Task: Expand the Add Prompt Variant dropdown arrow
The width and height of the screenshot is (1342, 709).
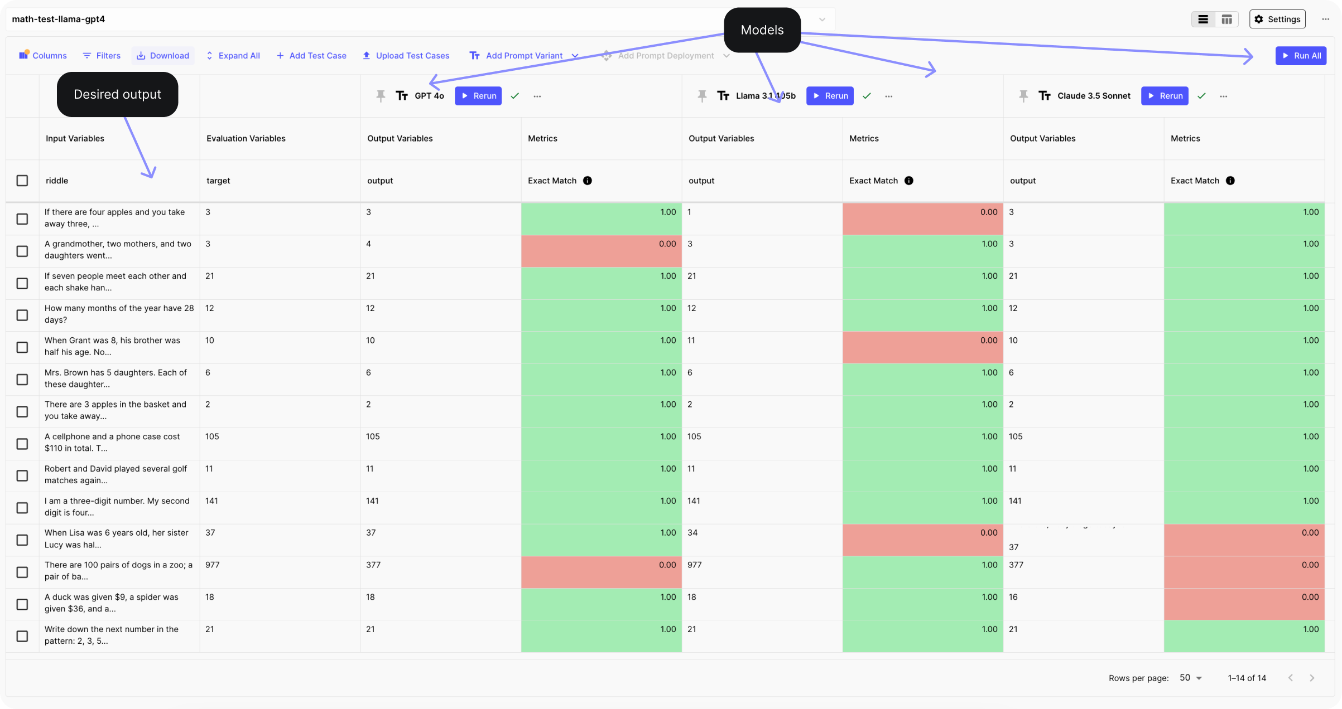Action: click(575, 56)
